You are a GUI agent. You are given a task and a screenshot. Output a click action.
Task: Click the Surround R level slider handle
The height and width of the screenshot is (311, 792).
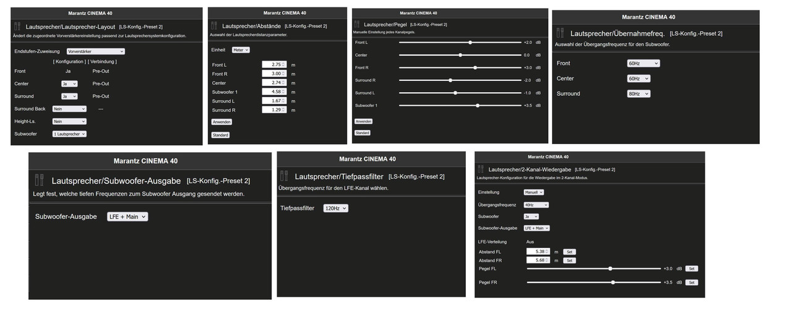coord(450,80)
